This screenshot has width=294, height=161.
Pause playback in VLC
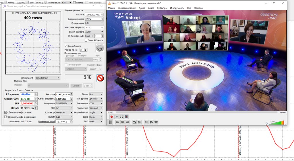pos(110,122)
